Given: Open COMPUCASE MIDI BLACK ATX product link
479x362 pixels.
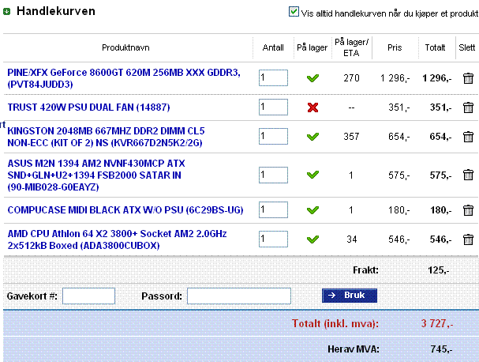Looking at the screenshot, I should pyautogui.click(x=125, y=210).
